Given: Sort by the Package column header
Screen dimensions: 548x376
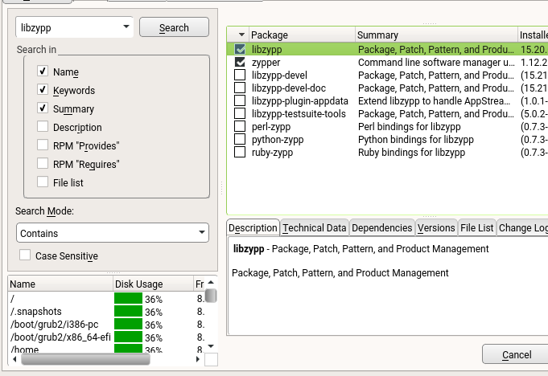Looking at the screenshot, I should point(302,35).
